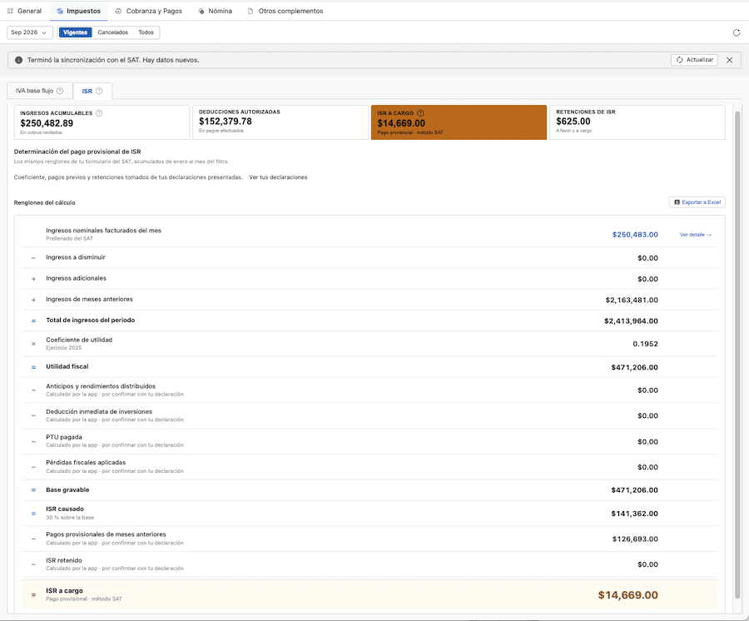Click plus icon for Ingresos de meses anteriores
The height and width of the screenshot is (621, 749).
(33, 300)
